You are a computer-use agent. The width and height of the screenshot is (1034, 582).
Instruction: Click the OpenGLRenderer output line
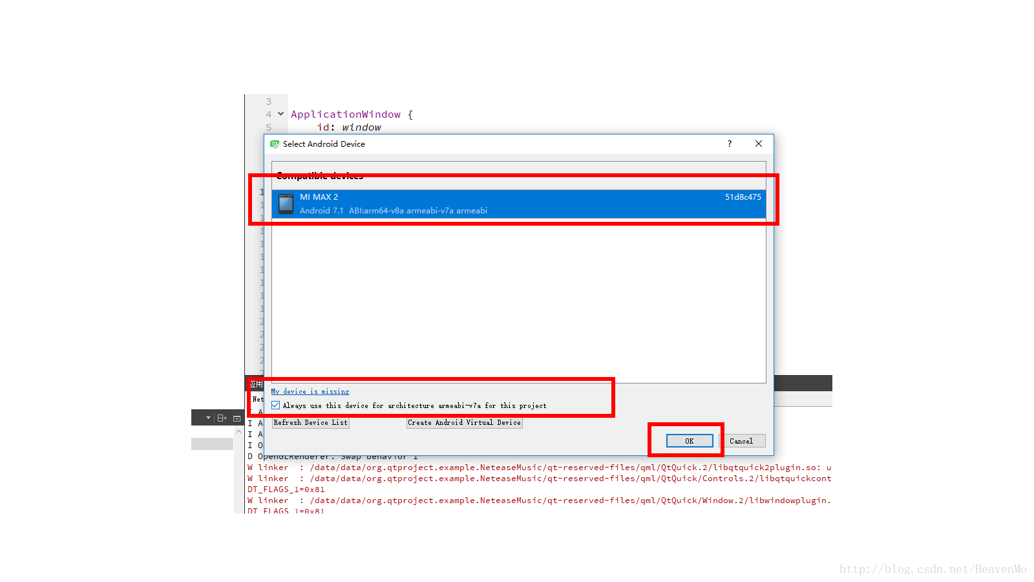[333, 457]
